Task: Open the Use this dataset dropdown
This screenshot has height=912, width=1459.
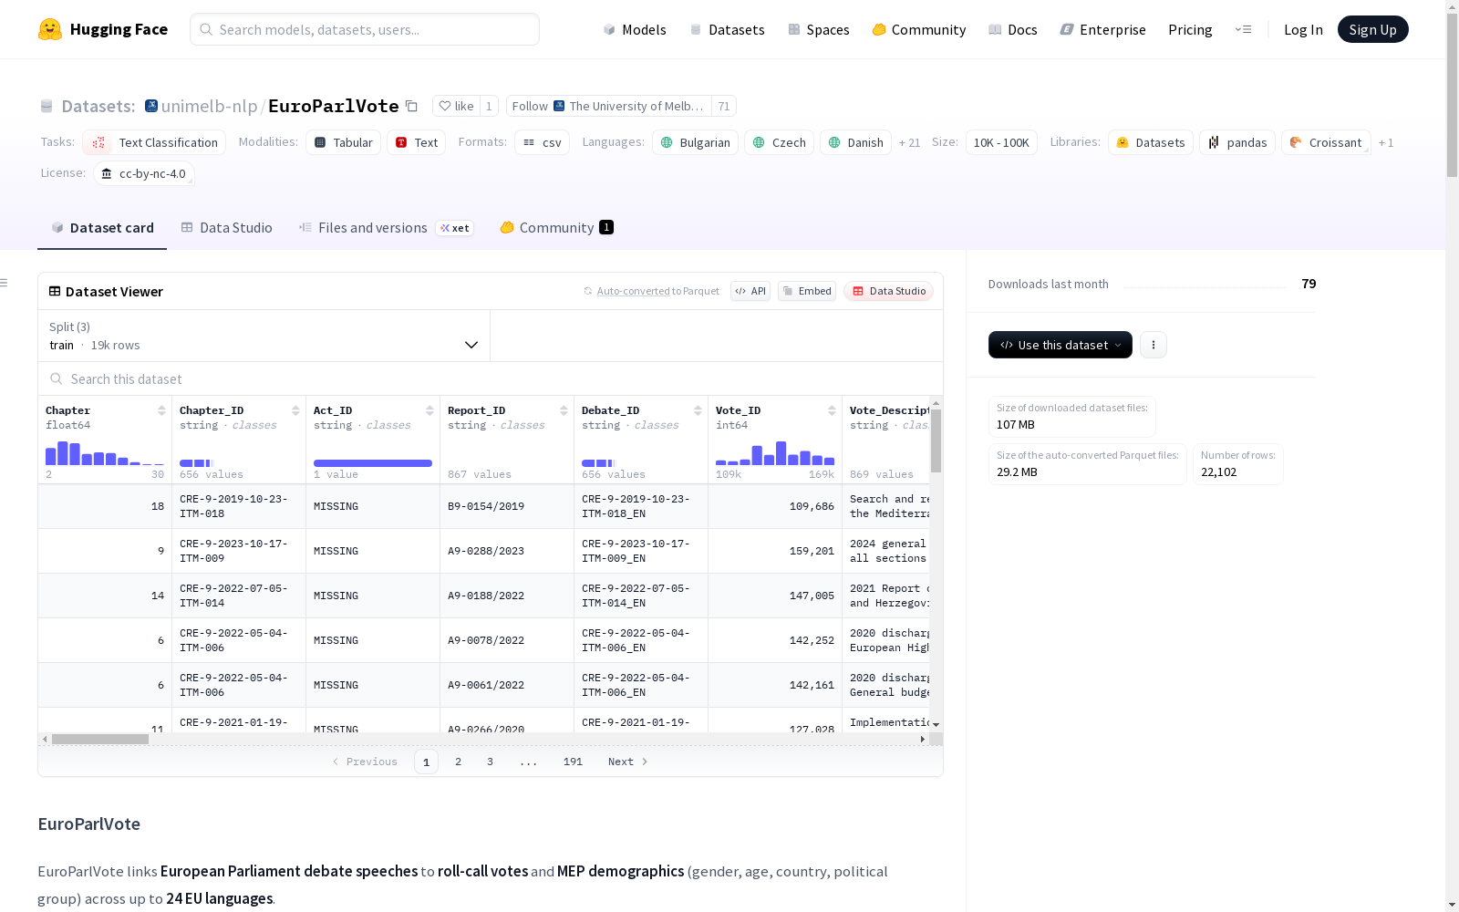Action: [x=1061, y=345]
